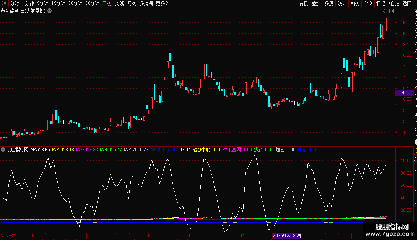Open the 复权 adjustment menu

click(303, 3)
